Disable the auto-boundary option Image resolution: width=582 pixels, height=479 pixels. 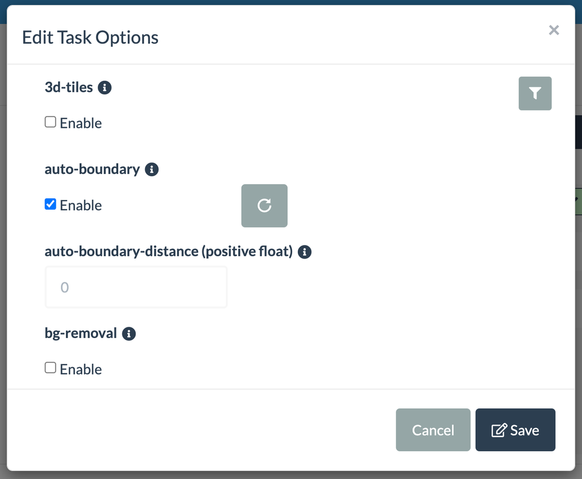[50, 203]
